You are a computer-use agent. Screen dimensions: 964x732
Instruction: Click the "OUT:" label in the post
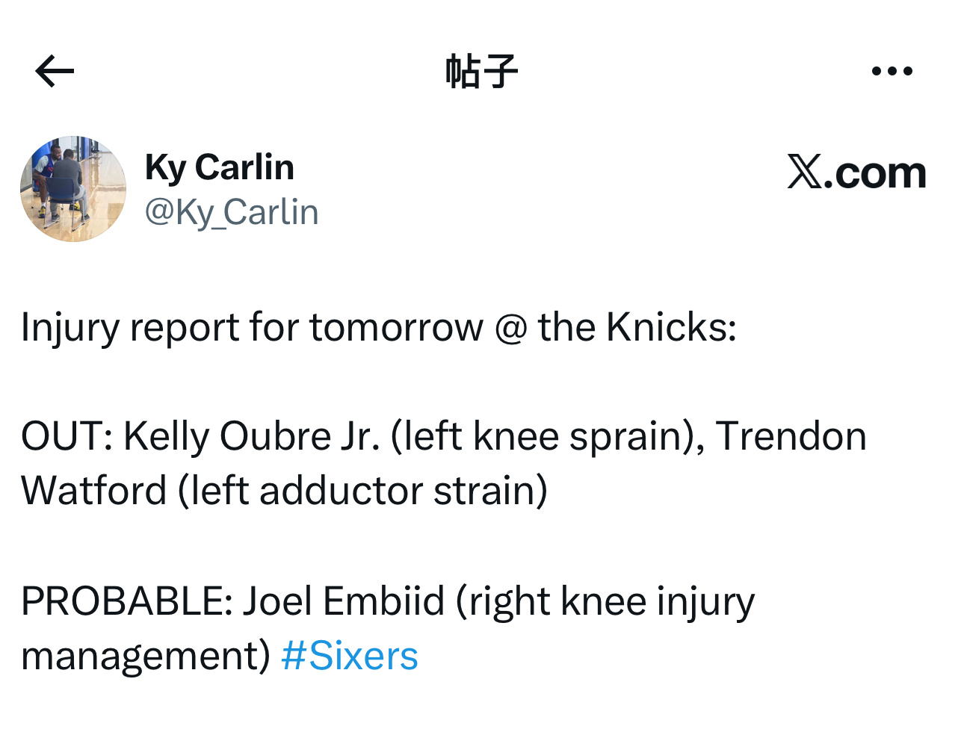coord(67,436)
